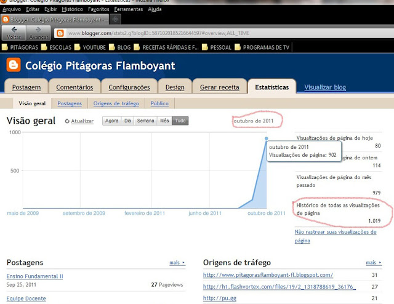The image size is (394, 304).
Task: Open a new tab with plus button
Action: click(x=115, y=19)
